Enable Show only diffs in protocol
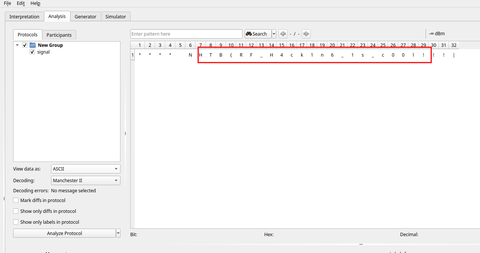480x253 pixels. (x=16, y=211)
